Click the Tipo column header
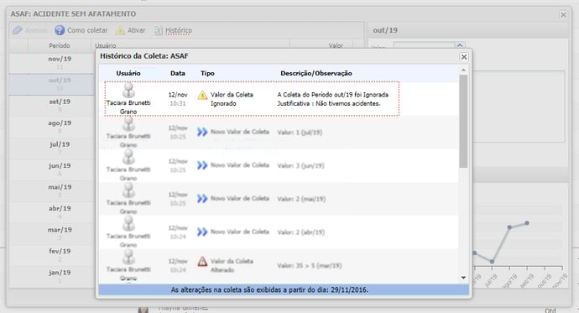Viewport: 579px width, 313px height. (x=207, y=73)
